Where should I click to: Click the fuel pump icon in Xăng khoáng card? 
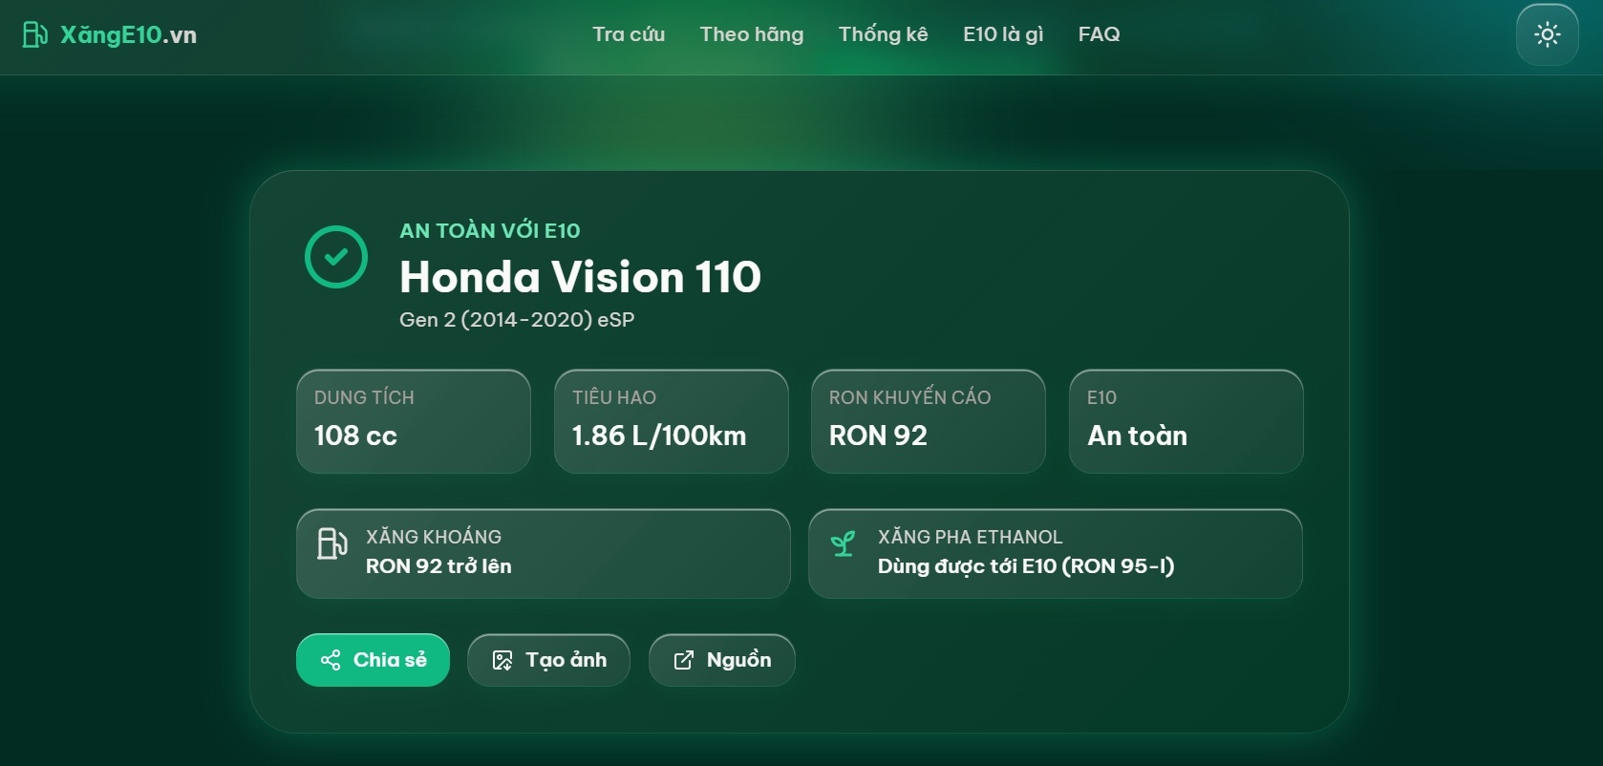click(x=331, y=543)
